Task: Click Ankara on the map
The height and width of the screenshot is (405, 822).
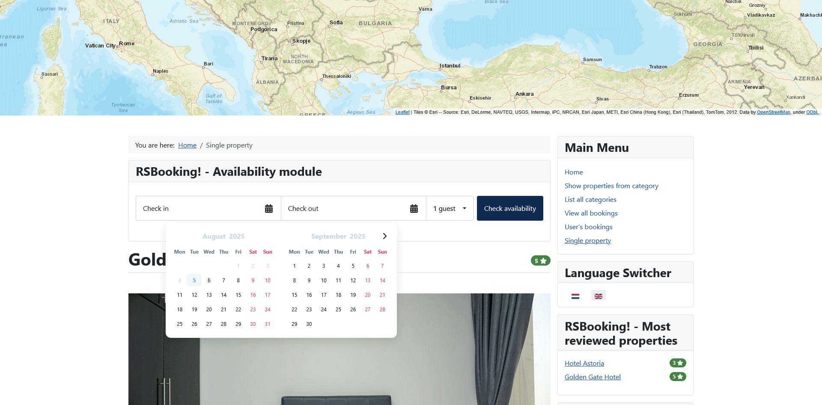Action: click(524, 94)
